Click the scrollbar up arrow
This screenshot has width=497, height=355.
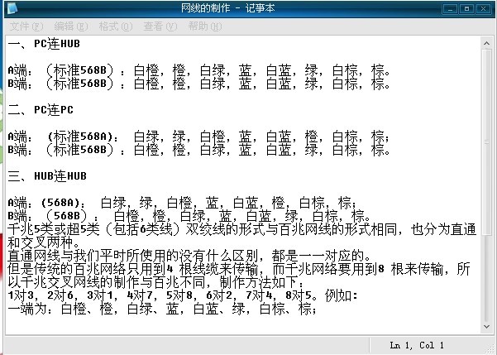tap(487, 40)
